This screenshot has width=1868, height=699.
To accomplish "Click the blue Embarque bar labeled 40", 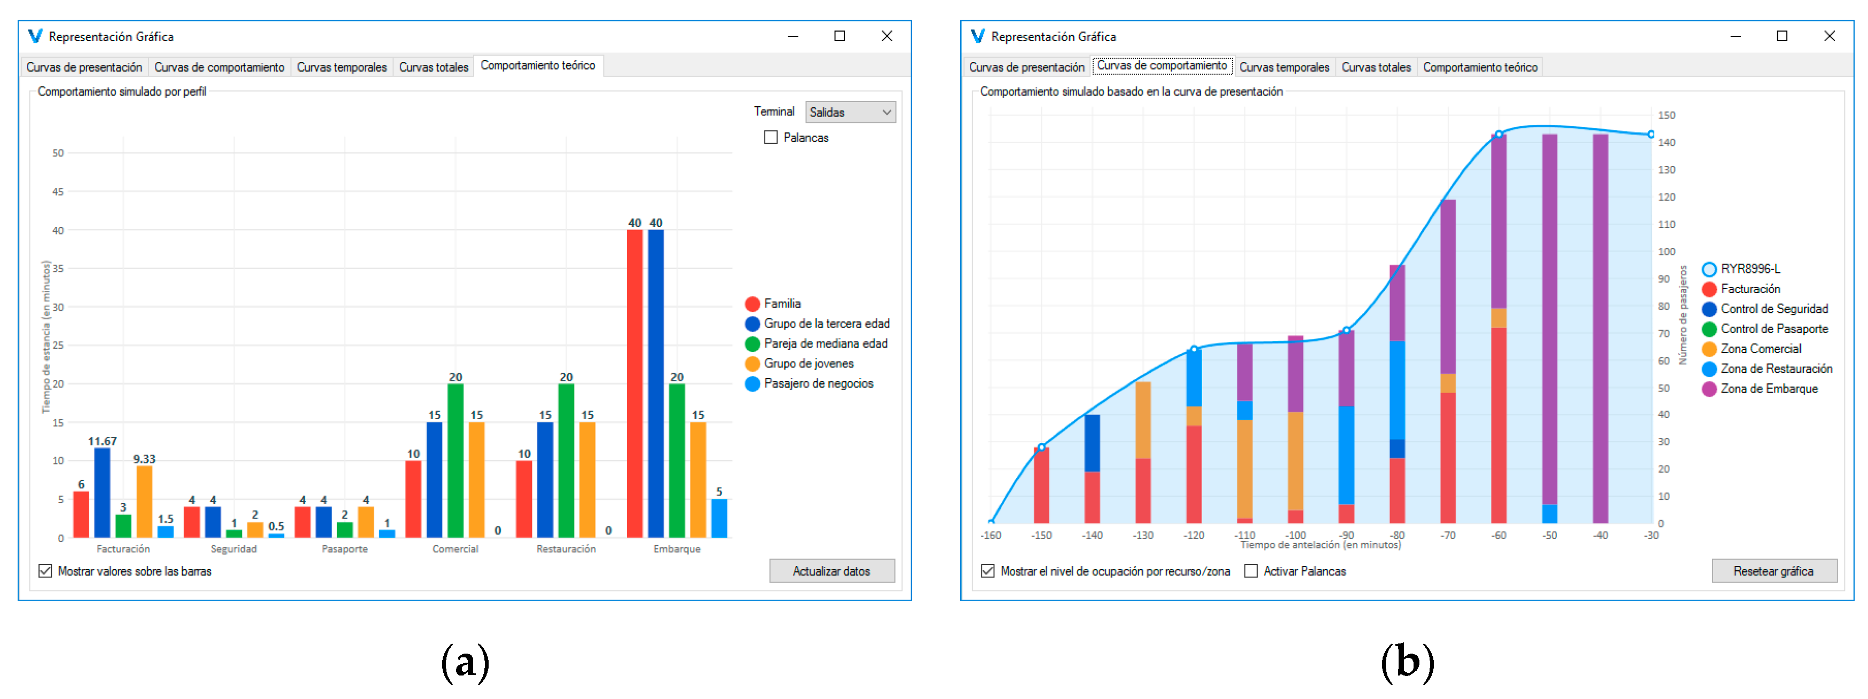I will (x=656, y=384).
